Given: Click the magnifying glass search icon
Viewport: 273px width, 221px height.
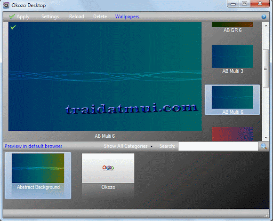Looking at the screenshot, I should [264, 146].
